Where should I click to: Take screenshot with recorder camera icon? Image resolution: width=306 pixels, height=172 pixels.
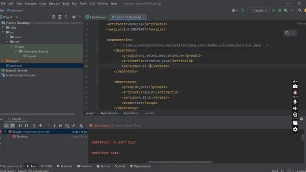pyautogui.click(x=295, y=86)
